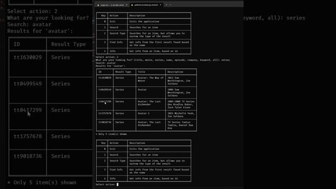The image size is (336, 189).
Task: Click large 'Result Type' header in background
Action: 68,44
